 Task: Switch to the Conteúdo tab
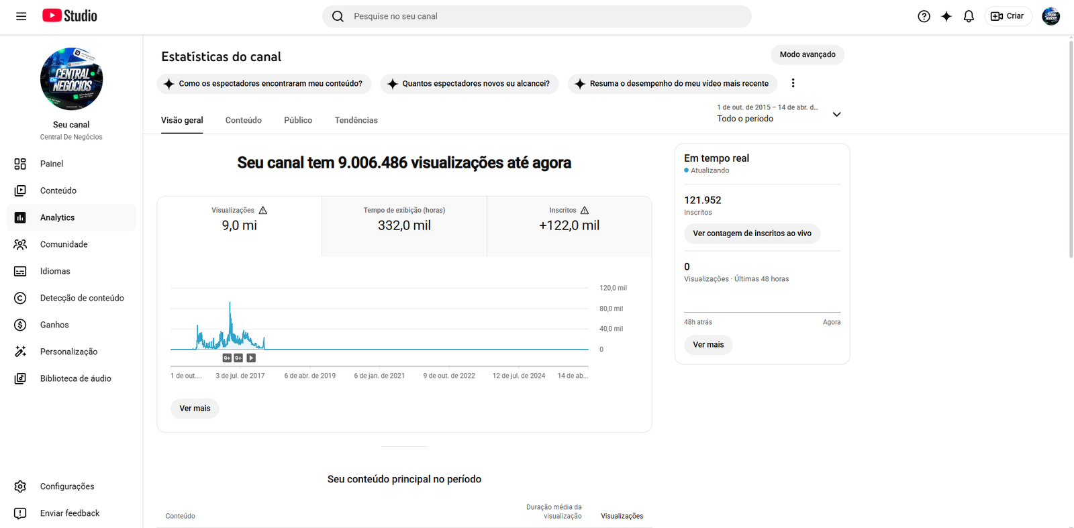[243, 120]
